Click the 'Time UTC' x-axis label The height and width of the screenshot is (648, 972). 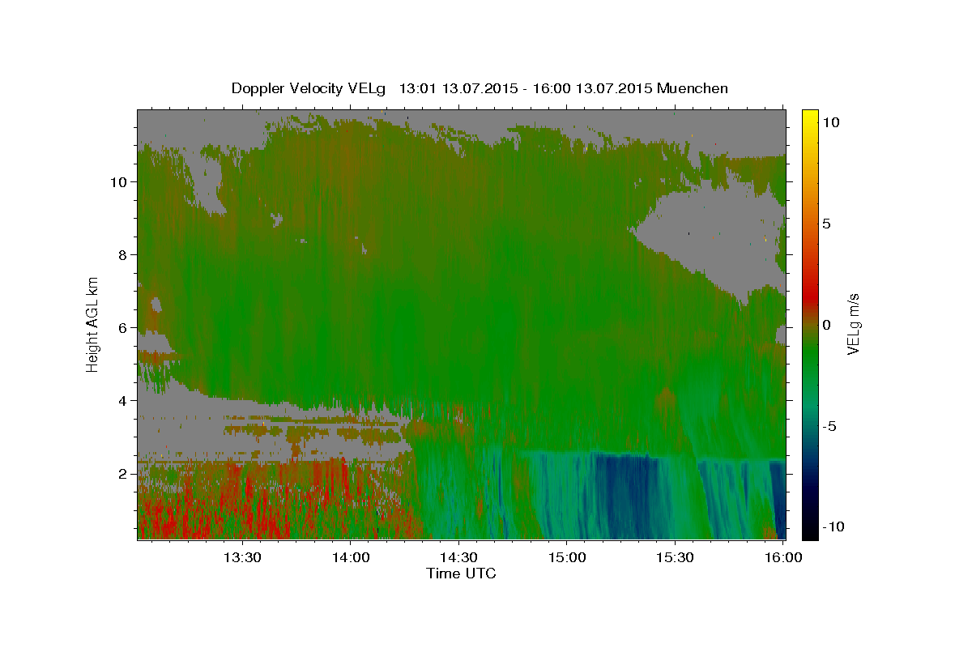pyautogui.click(x=461, y=573)
